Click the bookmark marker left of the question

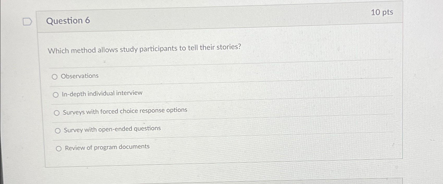coord(27,22)
